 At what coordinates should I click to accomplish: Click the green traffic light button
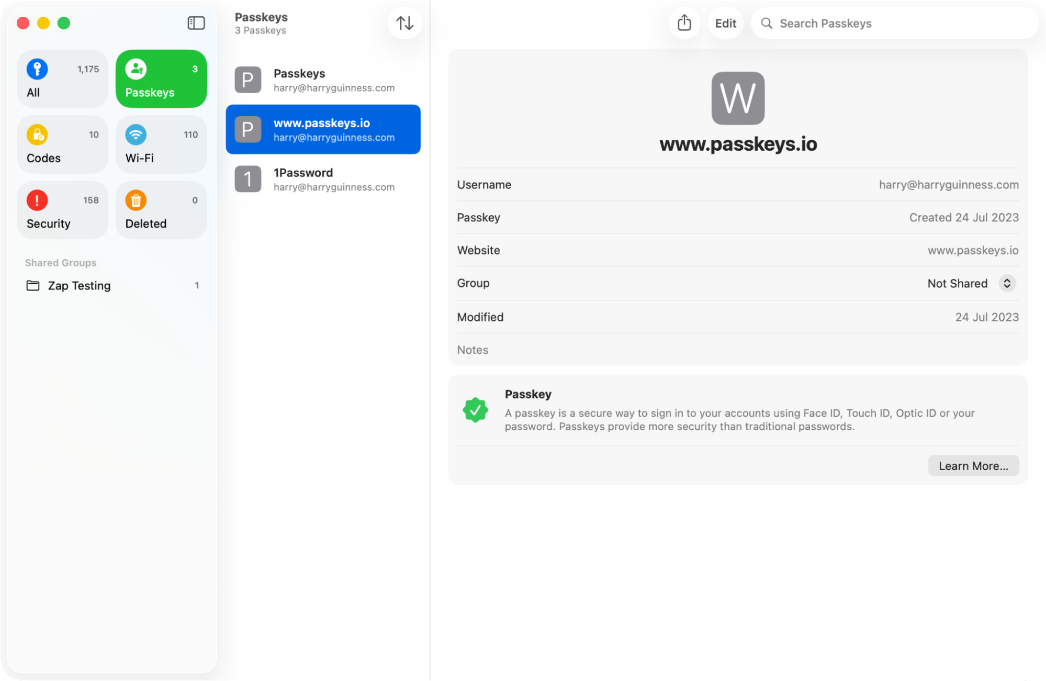64,23
